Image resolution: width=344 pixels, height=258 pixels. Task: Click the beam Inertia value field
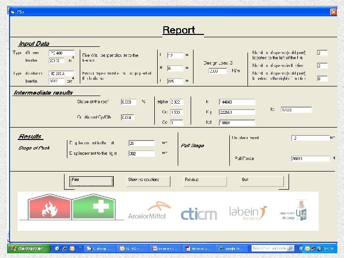[56, 61]
